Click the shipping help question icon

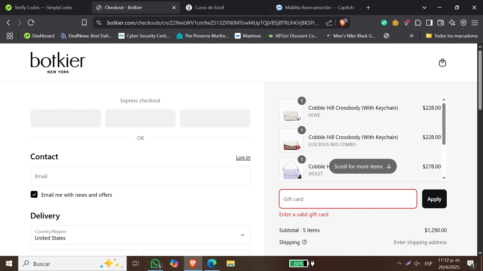pos(305,242)
